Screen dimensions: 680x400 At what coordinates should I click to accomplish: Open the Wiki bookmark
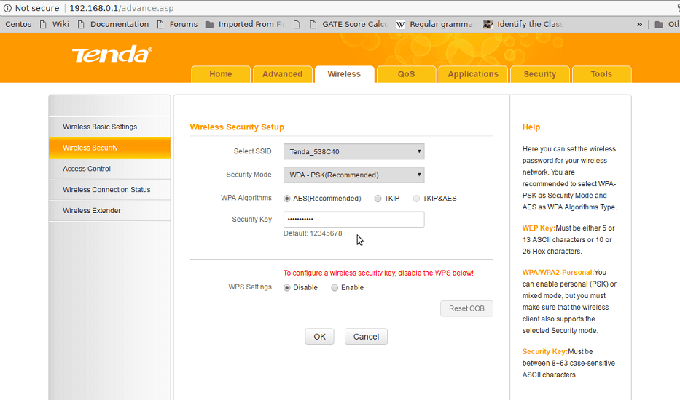[x=55, y=24]
